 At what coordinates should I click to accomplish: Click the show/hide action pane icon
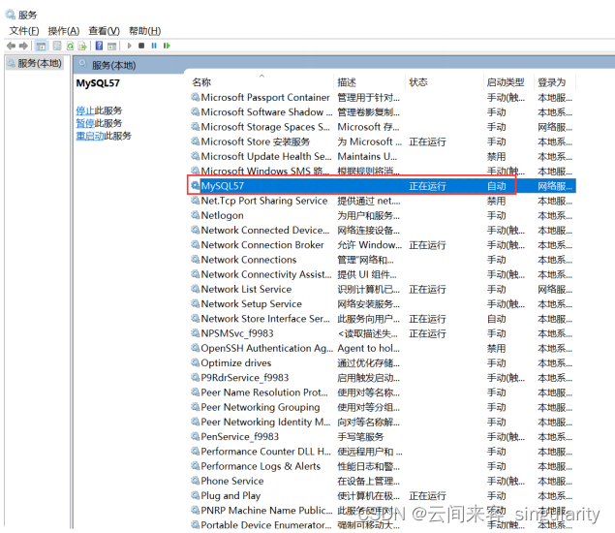pyautogui.click(x=112, y=46)
